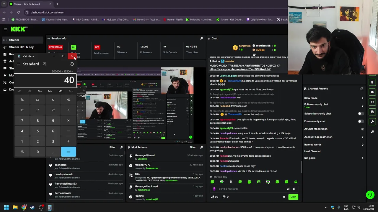Toggle Subscribers-only chat switch
The width and height of the screenshot is (378, 212).
click(361, 114)
